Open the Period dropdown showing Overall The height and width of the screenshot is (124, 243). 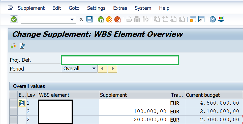[x=80, y=69]
